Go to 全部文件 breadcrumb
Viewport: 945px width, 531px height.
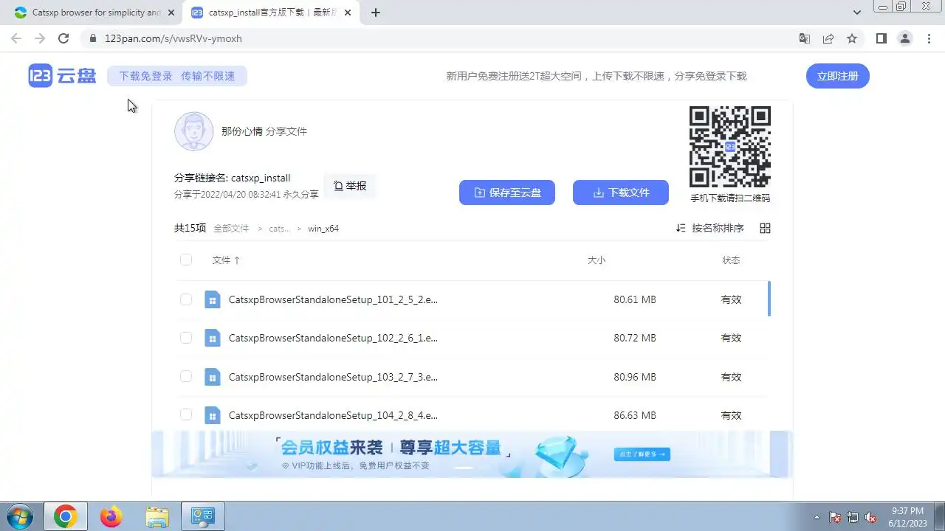(231, 229)
